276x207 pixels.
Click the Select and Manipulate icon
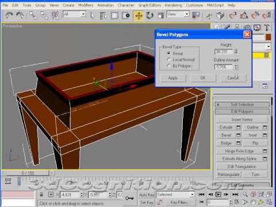(x=209, y=16)
